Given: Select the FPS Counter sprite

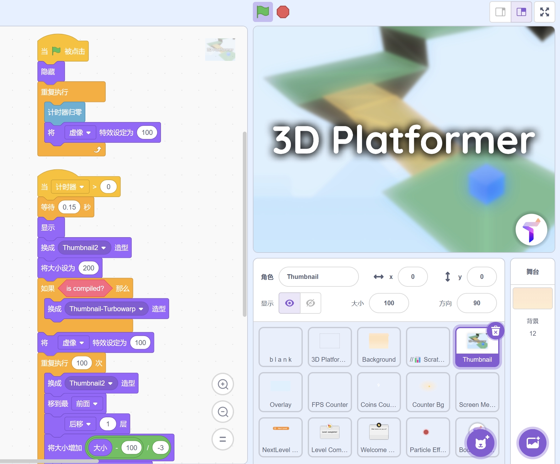Looking at the screenshot, I should coord(329,392).
